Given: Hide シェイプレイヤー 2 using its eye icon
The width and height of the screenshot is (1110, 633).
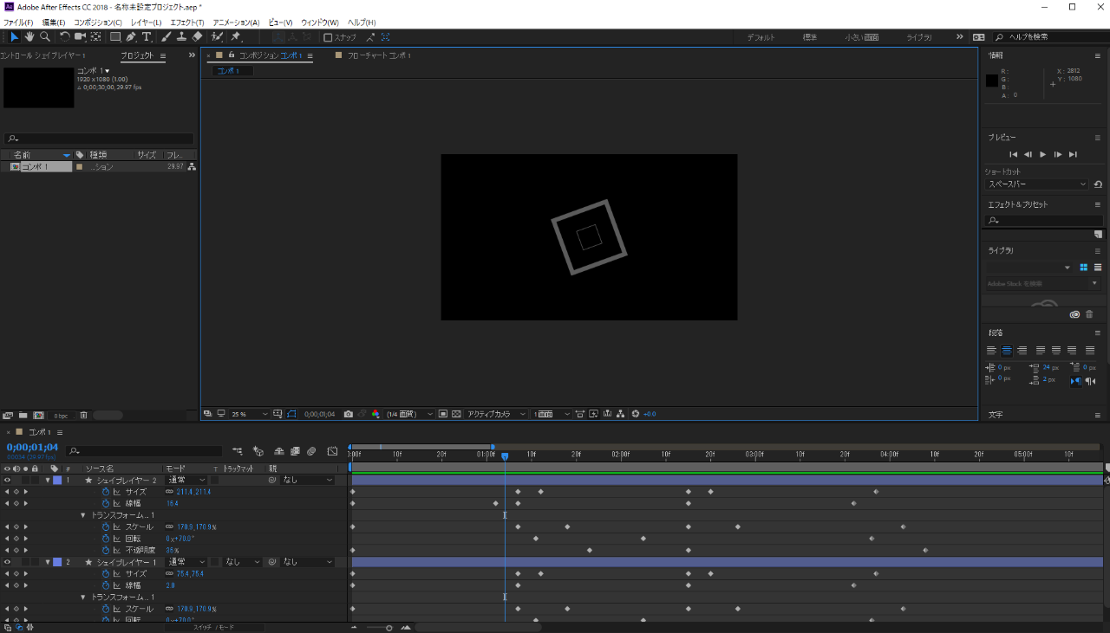Looking at the screenshot, I should (7, 480).
